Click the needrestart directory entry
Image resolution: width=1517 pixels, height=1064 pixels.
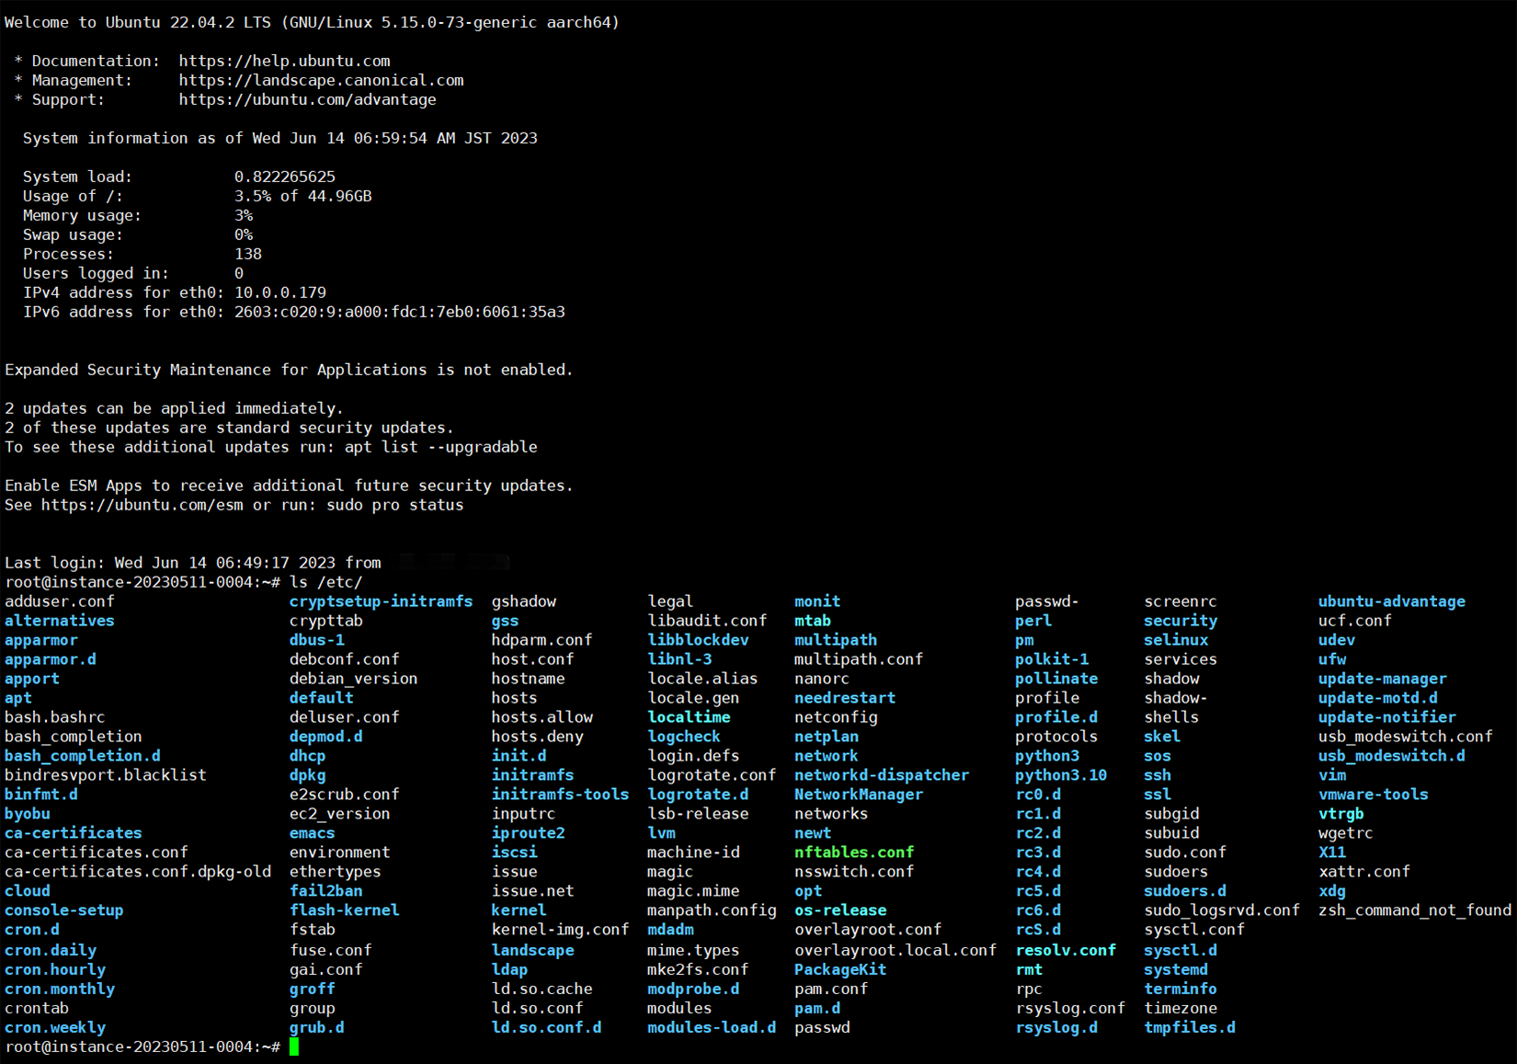(x=845, y=698)
